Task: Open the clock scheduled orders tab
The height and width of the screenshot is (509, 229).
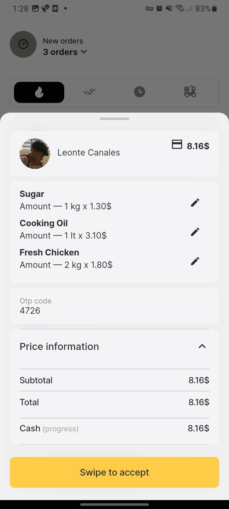Action: (139, 92)
